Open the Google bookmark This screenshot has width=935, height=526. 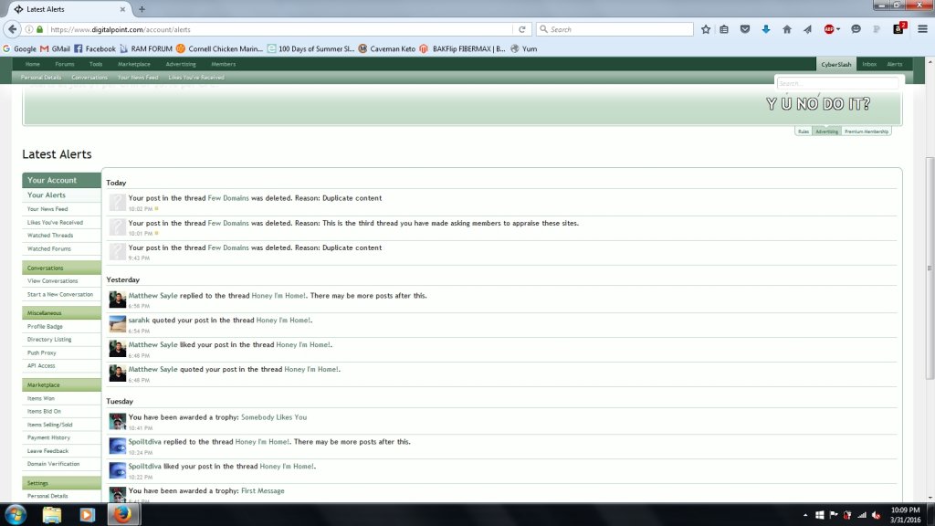[x=19, y=49]
